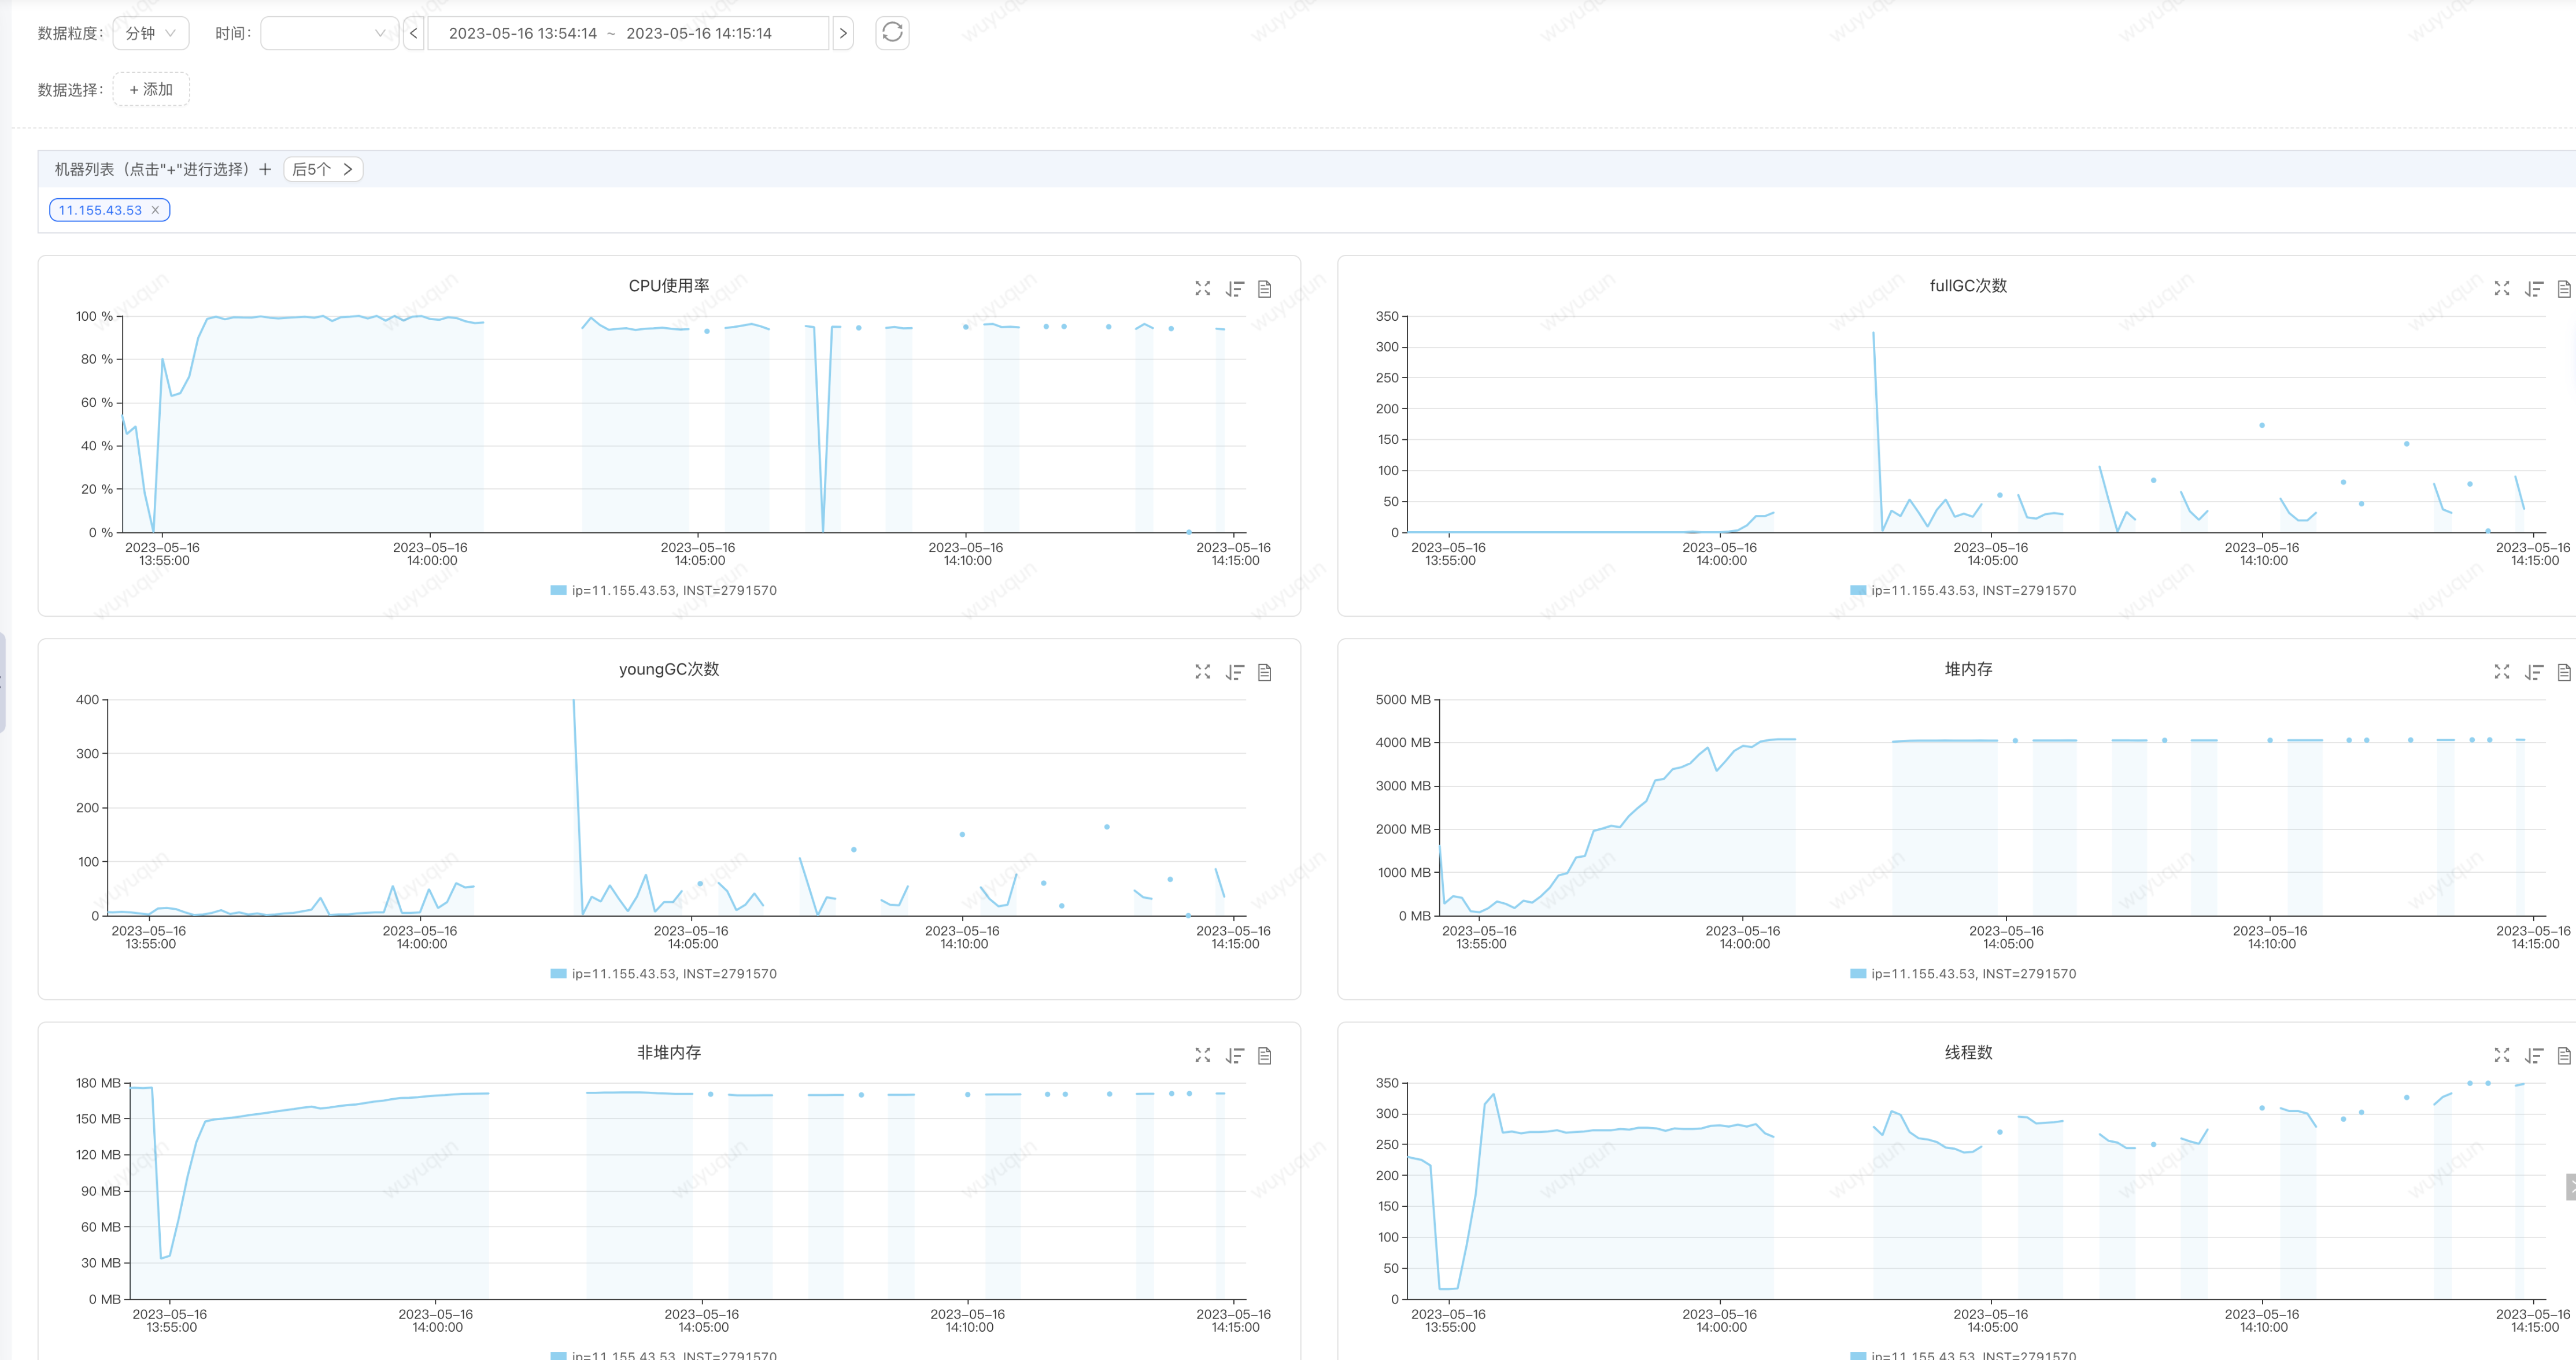Open the sort icon on the fullGC次数 chart

2533,289
